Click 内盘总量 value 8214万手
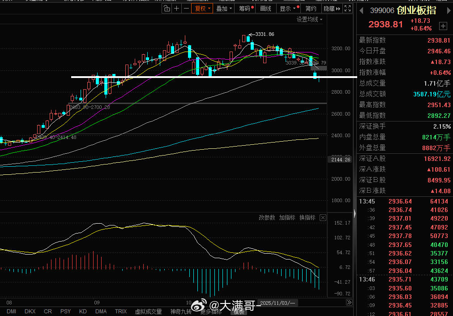453x316 pixels. 436,137
